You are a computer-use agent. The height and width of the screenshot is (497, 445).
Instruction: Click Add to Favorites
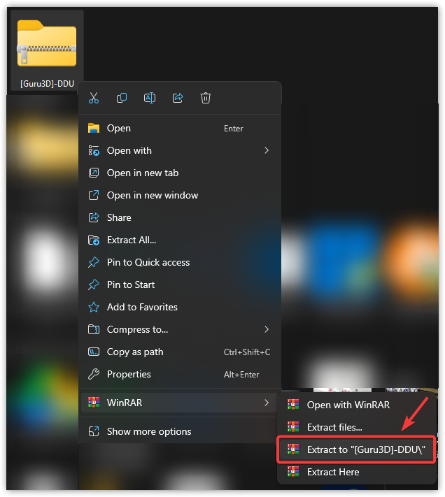tap(180, 307)
